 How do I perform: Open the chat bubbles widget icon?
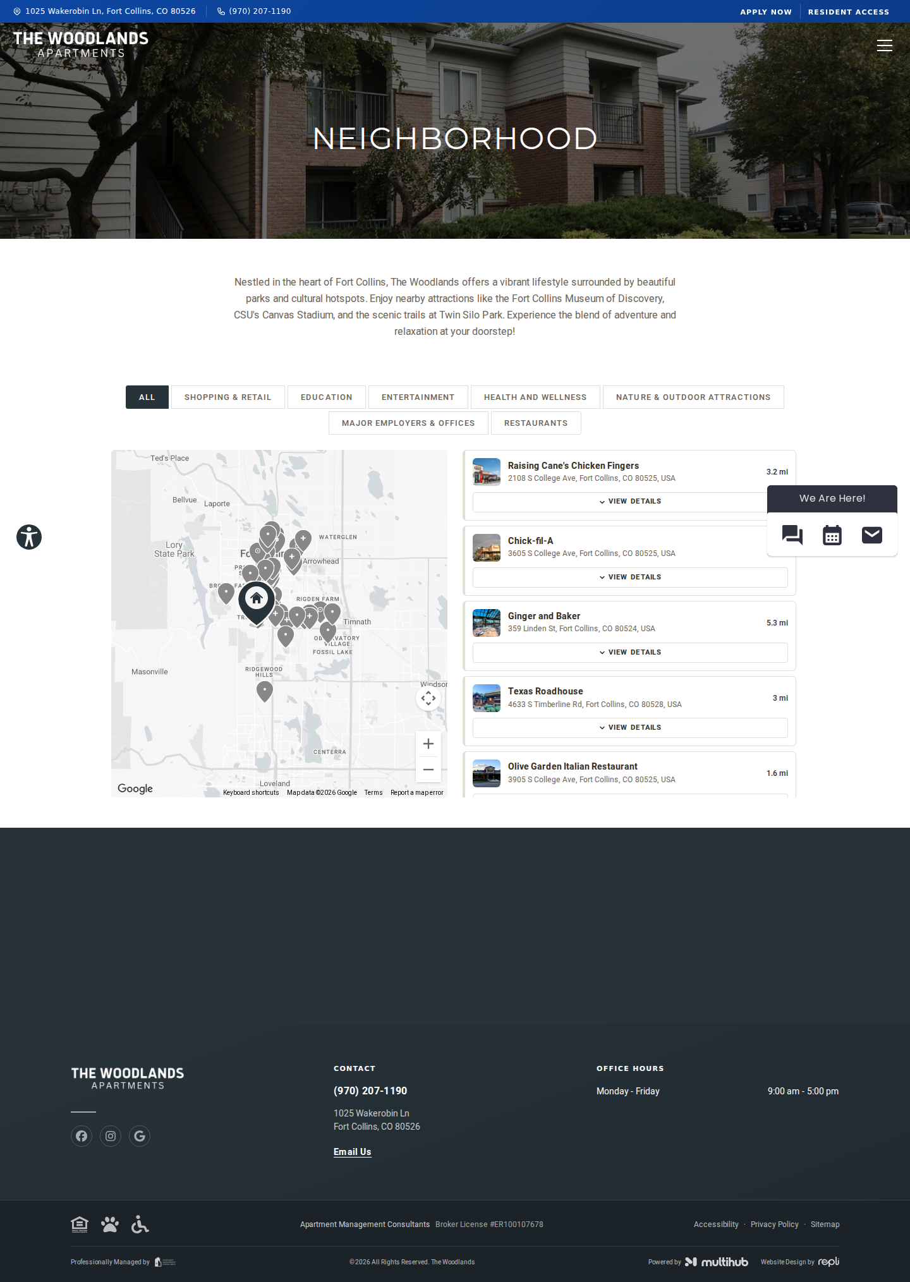(x=792, y=535)
